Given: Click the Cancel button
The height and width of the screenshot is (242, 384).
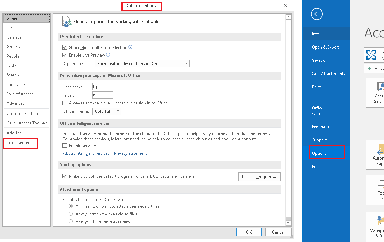Looking at the screenshot, I should pos(278,232).
